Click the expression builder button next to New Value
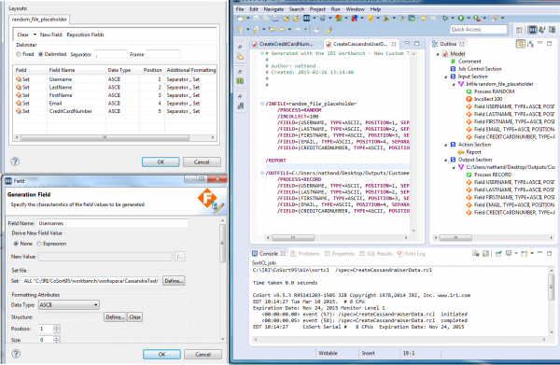 [179, 257]
